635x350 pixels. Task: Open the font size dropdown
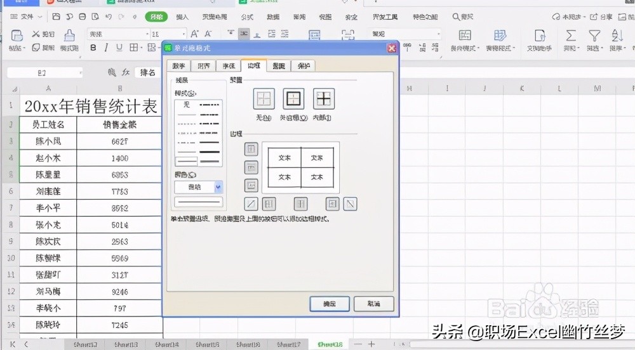pos(184,34)
